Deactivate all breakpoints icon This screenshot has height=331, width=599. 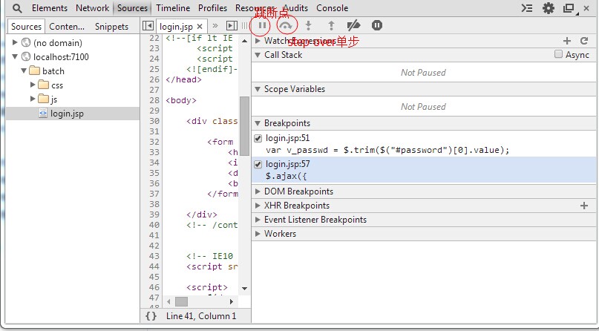coord(353,25)
